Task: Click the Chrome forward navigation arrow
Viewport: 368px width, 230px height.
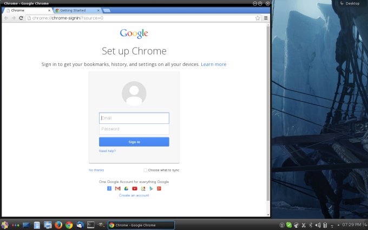Action: tap(14, 18)
